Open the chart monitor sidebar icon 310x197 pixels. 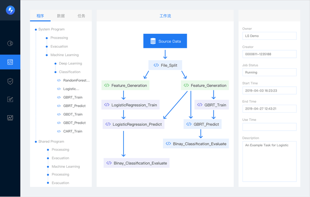tap(10, 118)
